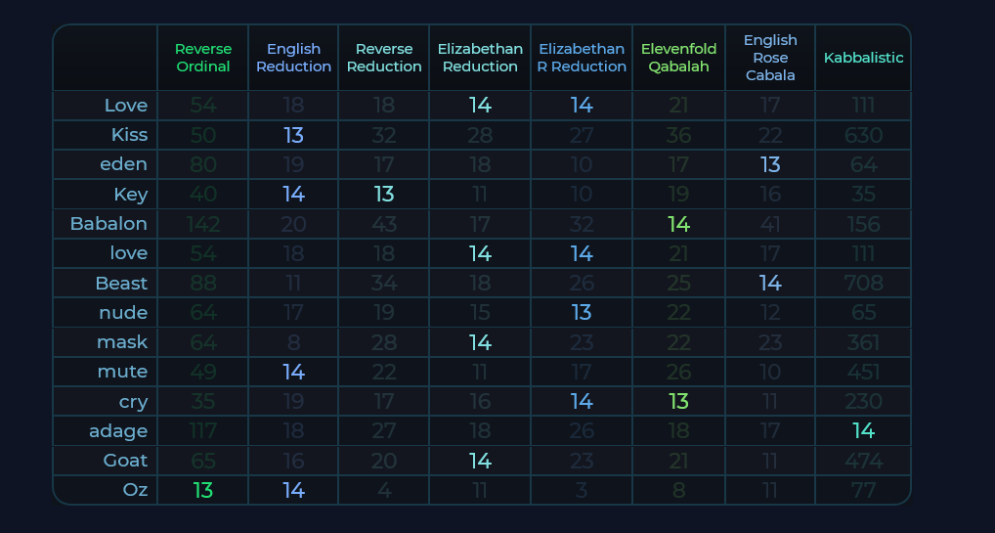This screenshot has height=533, width=995.
Task: Click the 708 value in Beast row
Action: coord(864,283)
